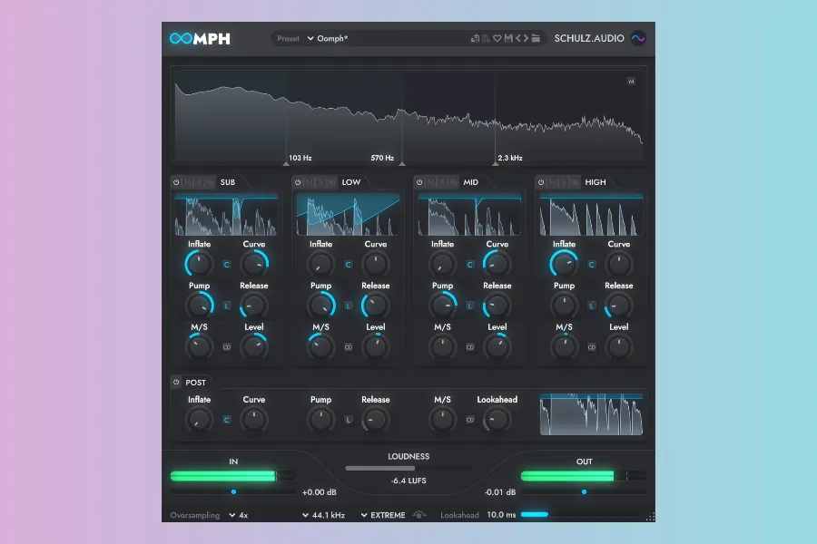Click the eye icon next to EXTREME

418,515
